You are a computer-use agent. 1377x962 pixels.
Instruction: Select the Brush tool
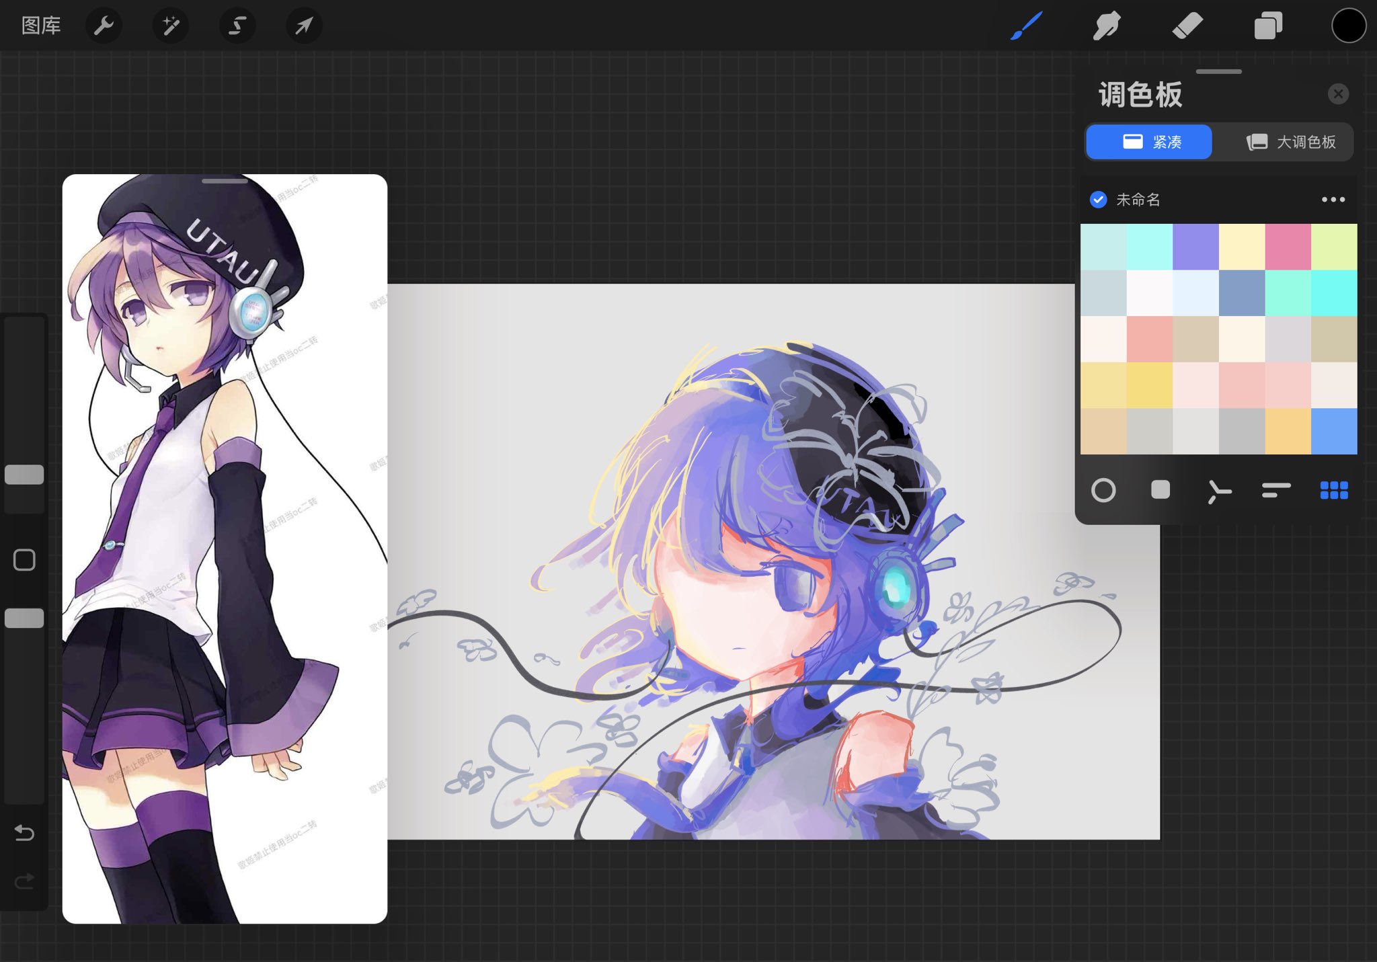point(1027,26)
